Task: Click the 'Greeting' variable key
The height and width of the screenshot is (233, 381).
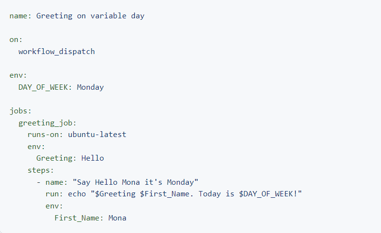Action: pos(54,158)
